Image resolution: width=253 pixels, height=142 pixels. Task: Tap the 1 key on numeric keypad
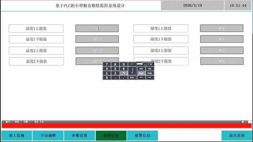[107, 73]
